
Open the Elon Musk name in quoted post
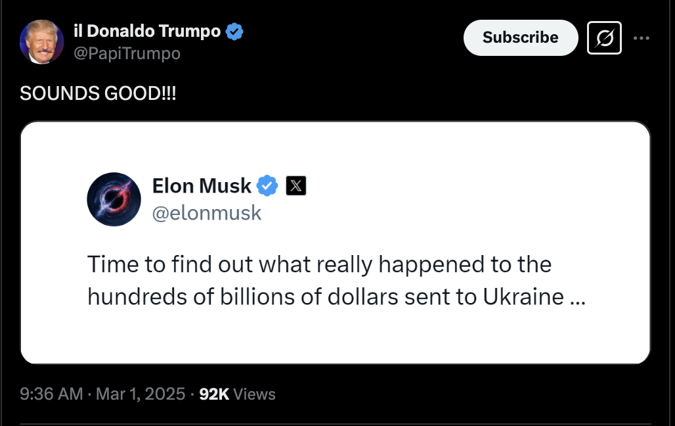tap(202, 187)
